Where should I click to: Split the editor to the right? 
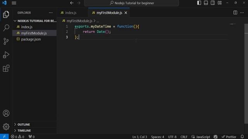pos(235,13)
